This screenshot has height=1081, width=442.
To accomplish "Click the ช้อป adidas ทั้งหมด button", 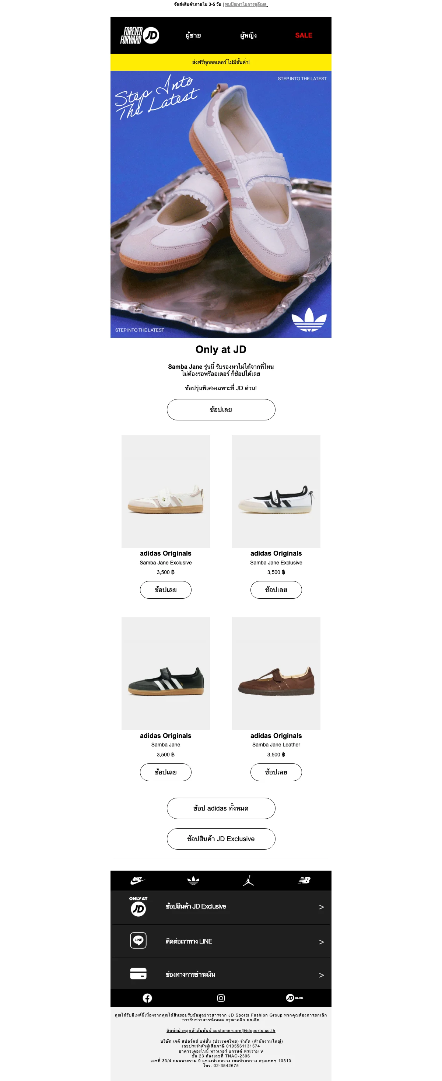I will [221, 808].
